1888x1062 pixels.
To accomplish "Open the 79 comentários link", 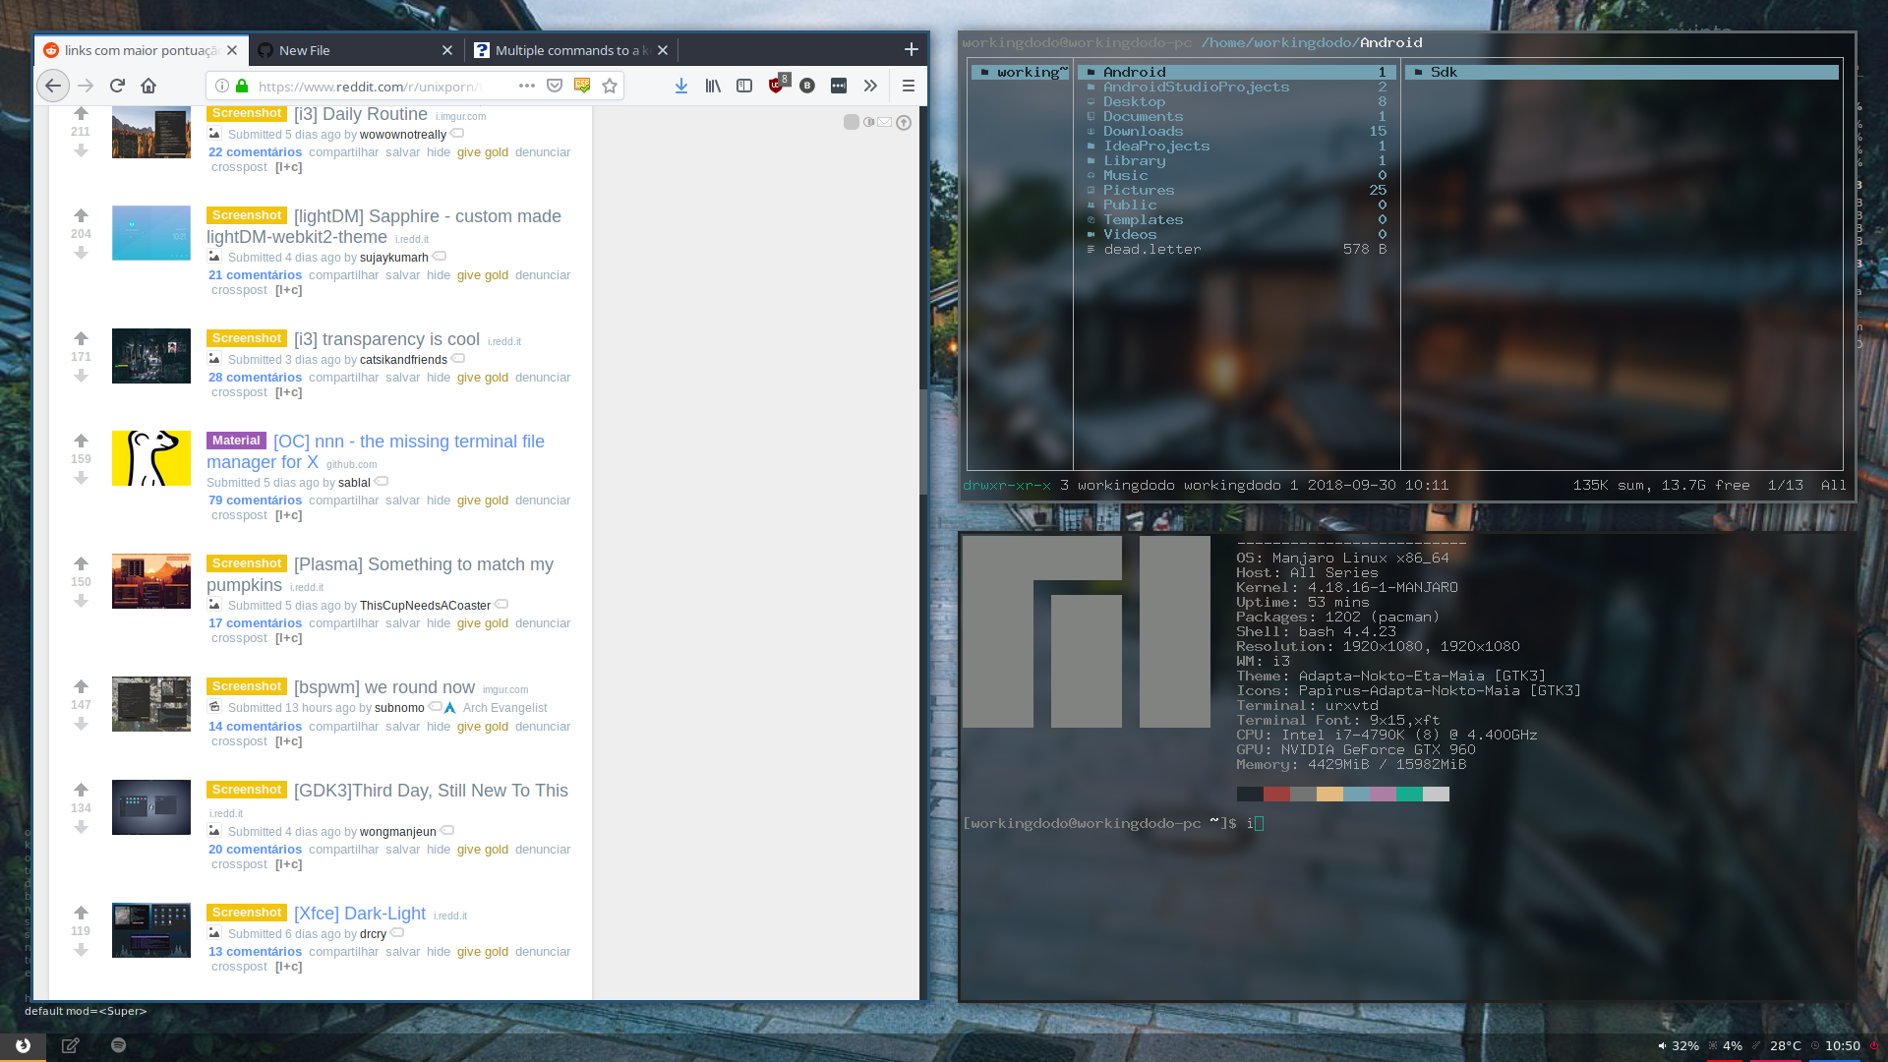I will (x=255, y=501).
